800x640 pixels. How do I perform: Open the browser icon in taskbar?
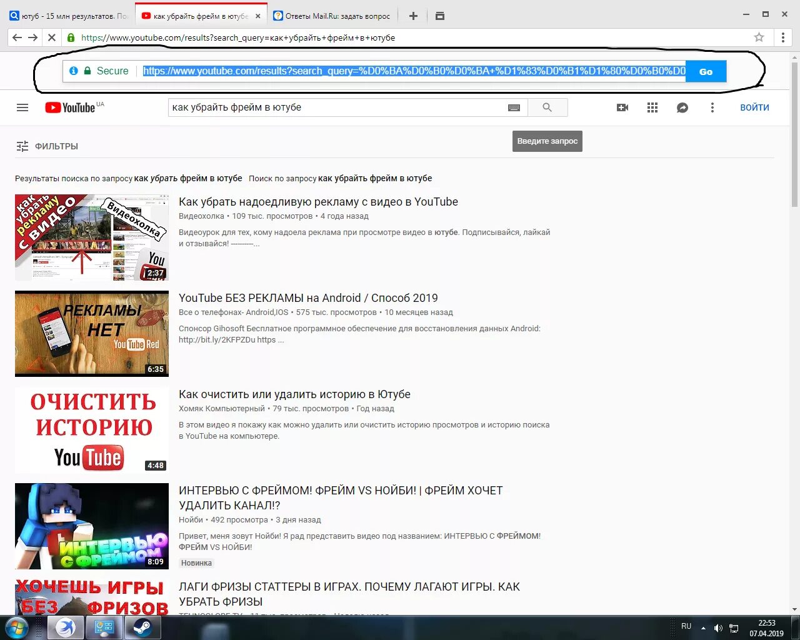[66, 627]
